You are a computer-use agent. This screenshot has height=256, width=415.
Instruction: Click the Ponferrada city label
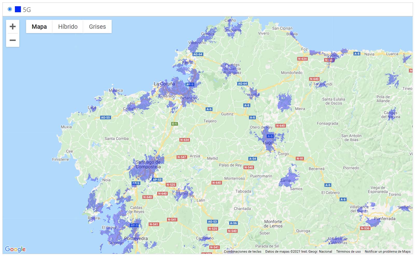coord(385,219)
